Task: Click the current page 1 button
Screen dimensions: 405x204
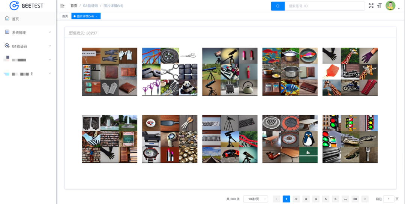Action: [x=286, y=199]
